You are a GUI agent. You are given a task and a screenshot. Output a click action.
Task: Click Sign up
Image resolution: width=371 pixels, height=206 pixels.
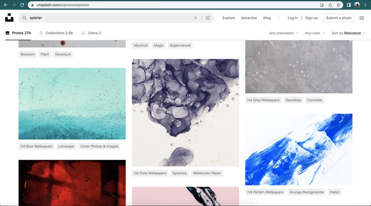coord(311,18)
